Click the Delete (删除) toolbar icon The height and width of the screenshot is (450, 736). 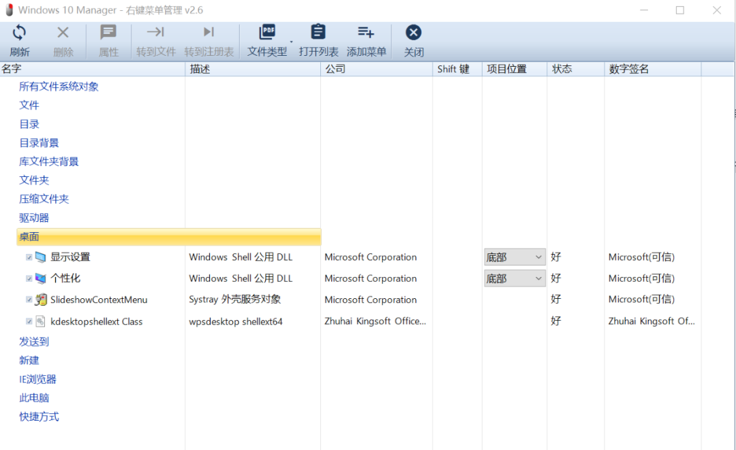63,33
